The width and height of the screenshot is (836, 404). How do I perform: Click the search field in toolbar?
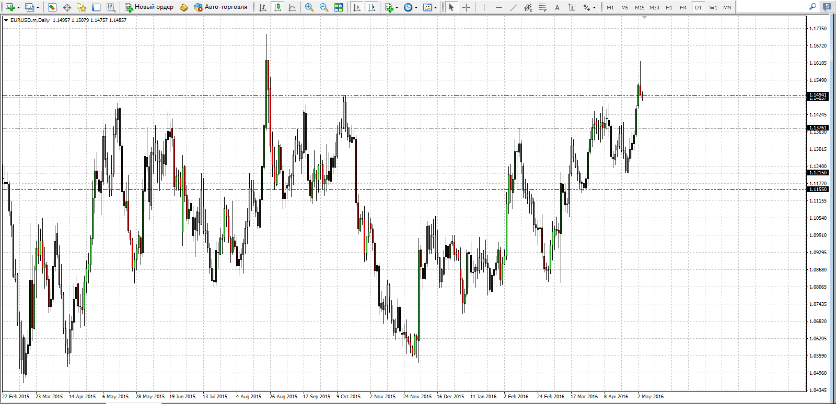[773, 7]
